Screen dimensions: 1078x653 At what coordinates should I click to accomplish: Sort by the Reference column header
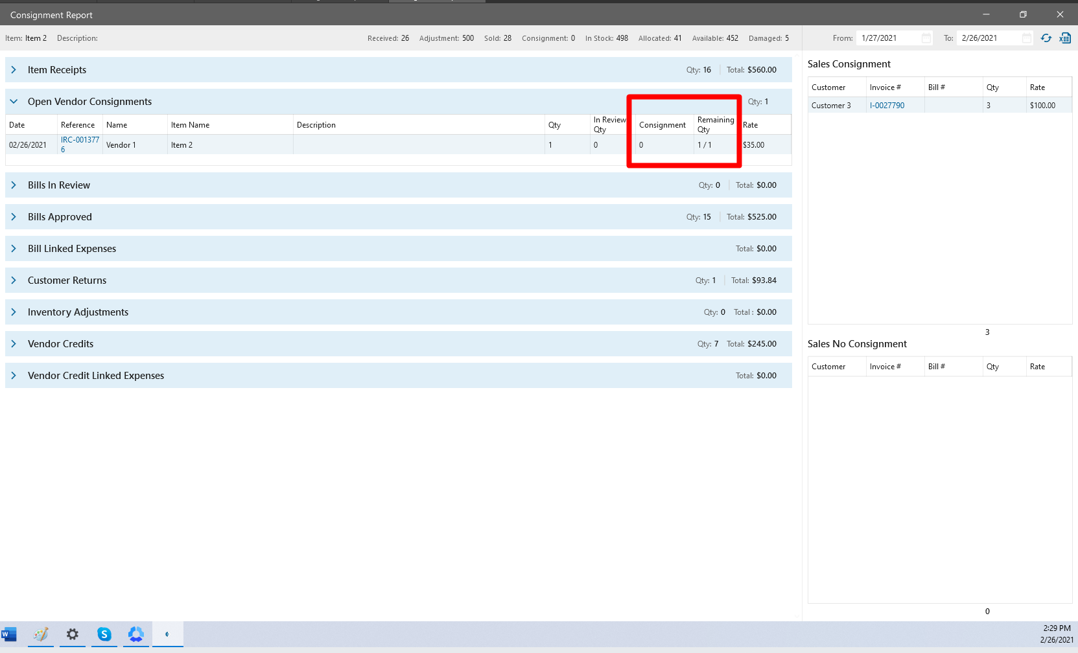tap(80, 125)
